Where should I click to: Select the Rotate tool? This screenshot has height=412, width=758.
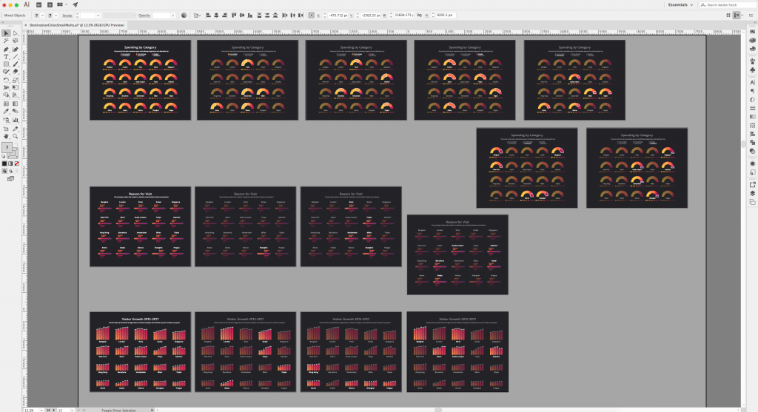coord(6,80)
